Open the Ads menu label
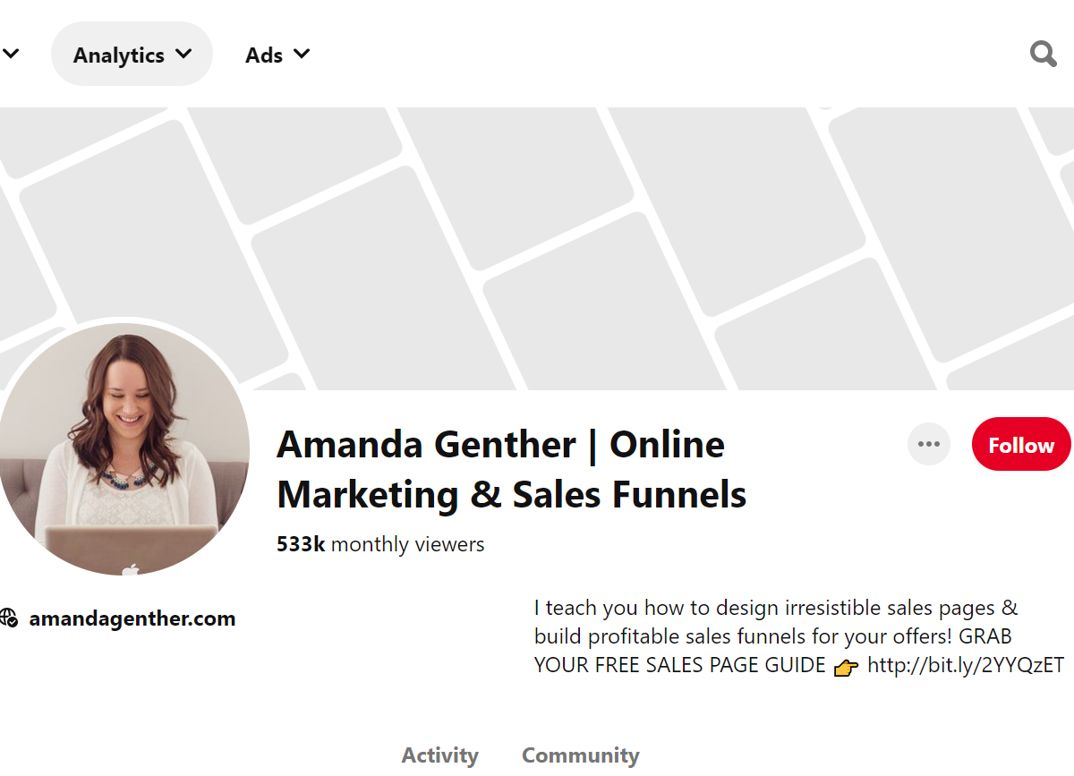This screenshot has height=776, width=1074. tap(263, 55)
